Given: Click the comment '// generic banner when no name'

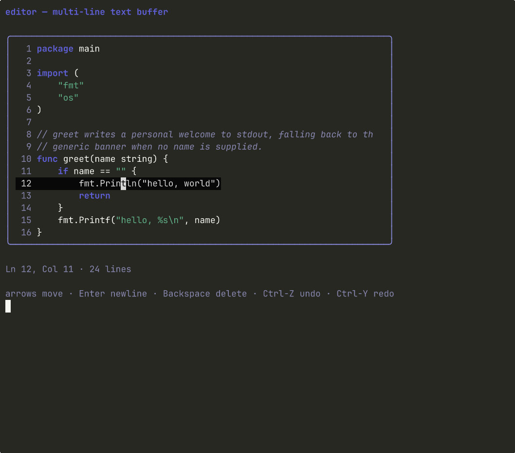Looking at the screenshot, I should click(x=149, y=147).
